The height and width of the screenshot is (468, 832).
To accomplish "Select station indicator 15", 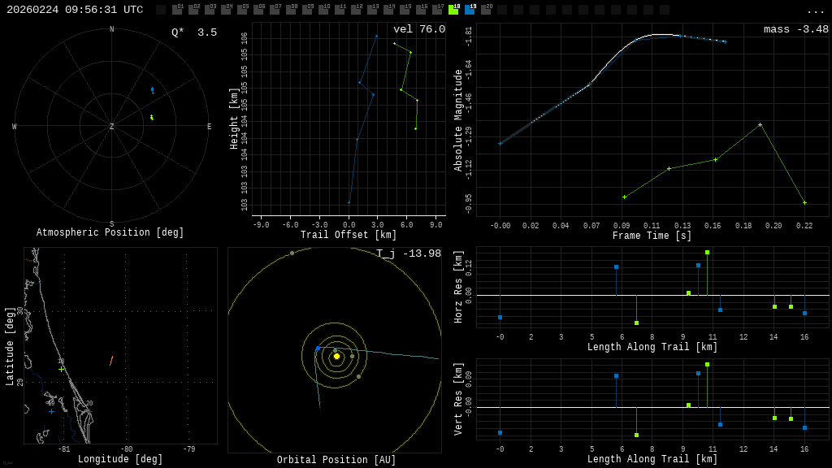I will (x=405, y=9).
